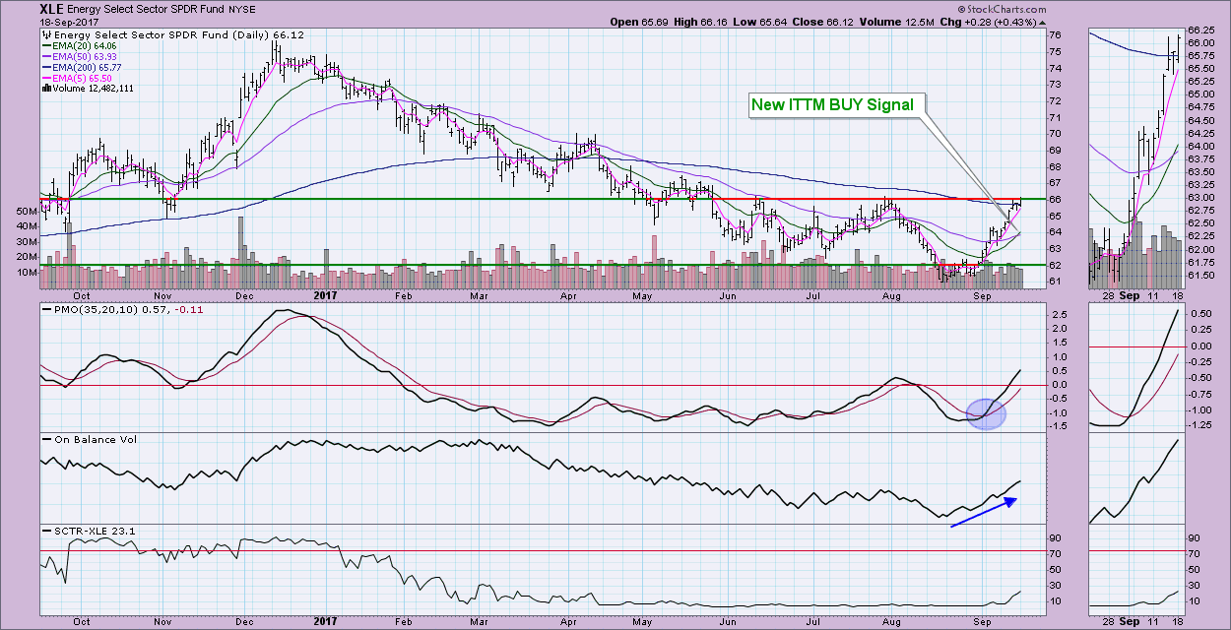Click the date 18-Sep-2017

[x=71, y=22]
